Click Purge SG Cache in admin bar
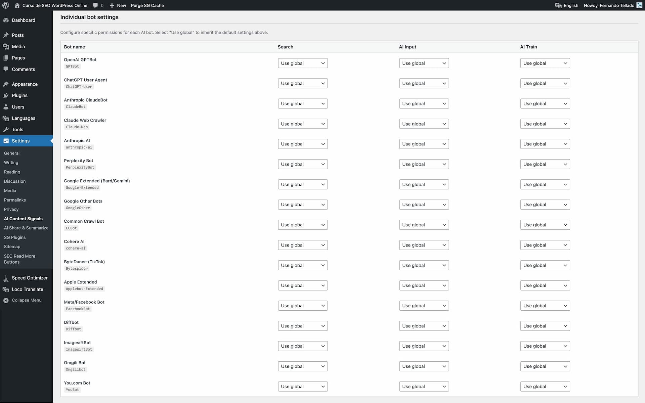The image size is (645, 403). [x=147, y=5]
